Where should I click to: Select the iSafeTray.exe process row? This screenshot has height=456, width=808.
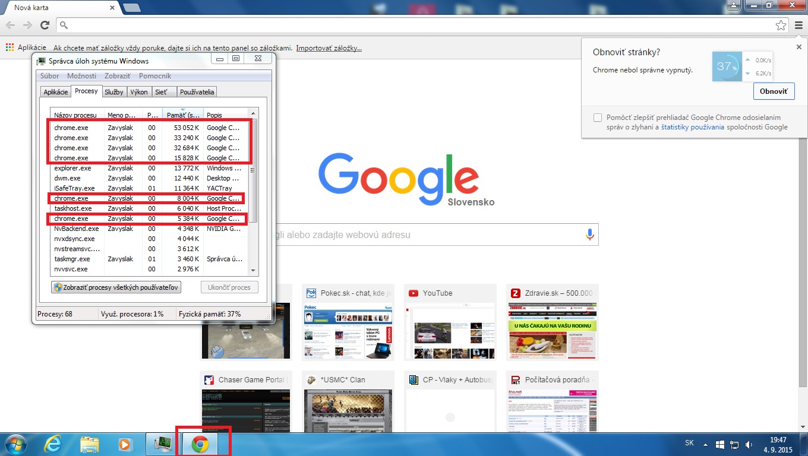tap(149, 188)
